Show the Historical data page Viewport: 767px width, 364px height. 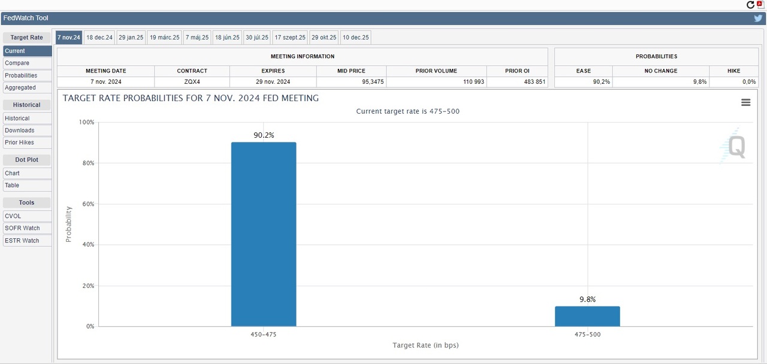[x=17, y=118]
